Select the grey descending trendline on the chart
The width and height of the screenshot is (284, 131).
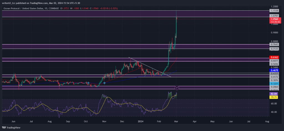150,67
